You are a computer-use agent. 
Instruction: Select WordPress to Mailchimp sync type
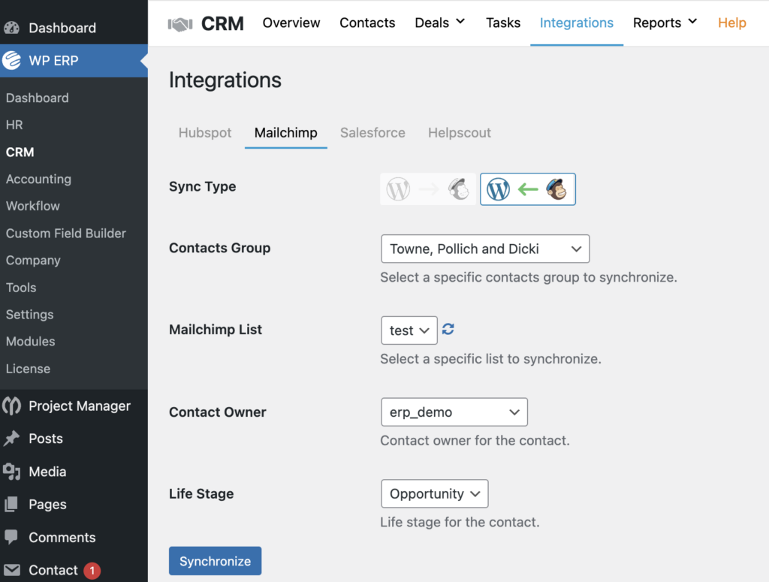pos(428,189)
